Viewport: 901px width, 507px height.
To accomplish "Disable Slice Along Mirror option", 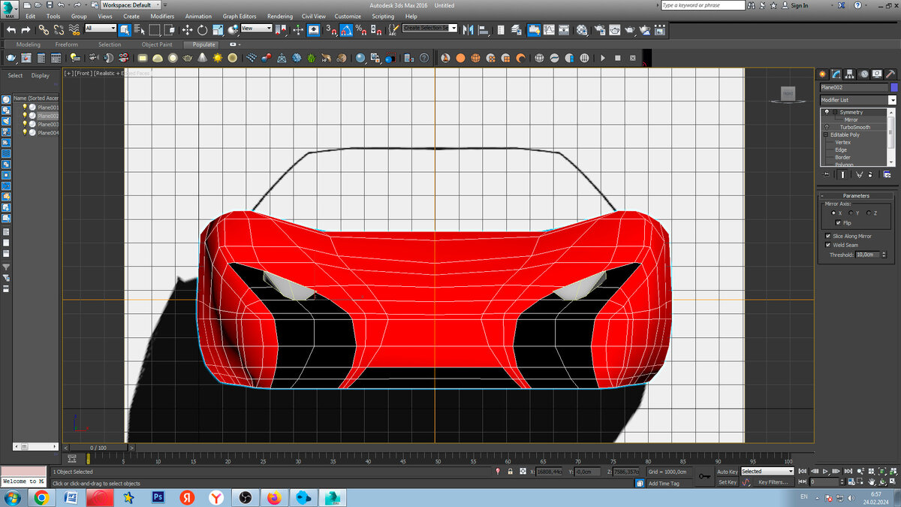I will click(x=828, y=236).
